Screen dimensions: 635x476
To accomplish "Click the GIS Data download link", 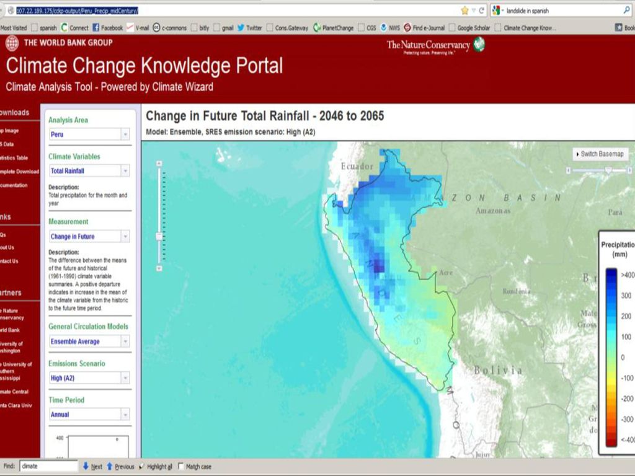I will point(7,144).
